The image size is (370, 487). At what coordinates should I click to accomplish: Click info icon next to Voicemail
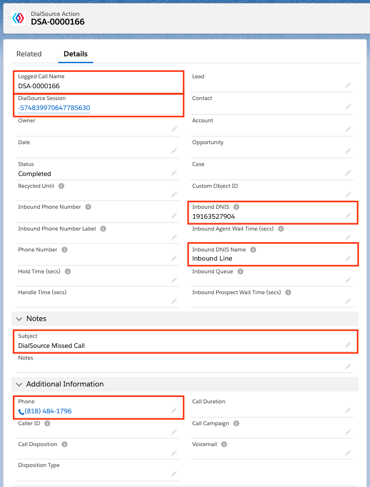(x=224, y=444)
